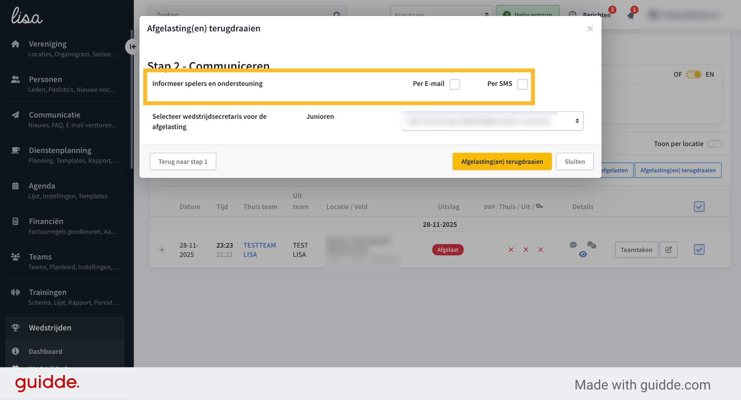Screen dimensions: 741x400
Task: Click the Dienstenplanning coffee cup icon
Action: (15, 150)
